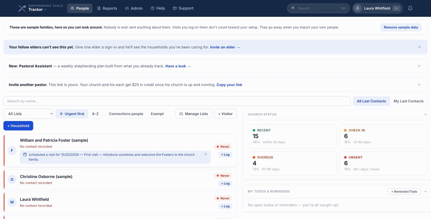Image resolution: width=431 pixels, height=219 pixels.
Task: Sort households A–Z
Action: [95, 114]
